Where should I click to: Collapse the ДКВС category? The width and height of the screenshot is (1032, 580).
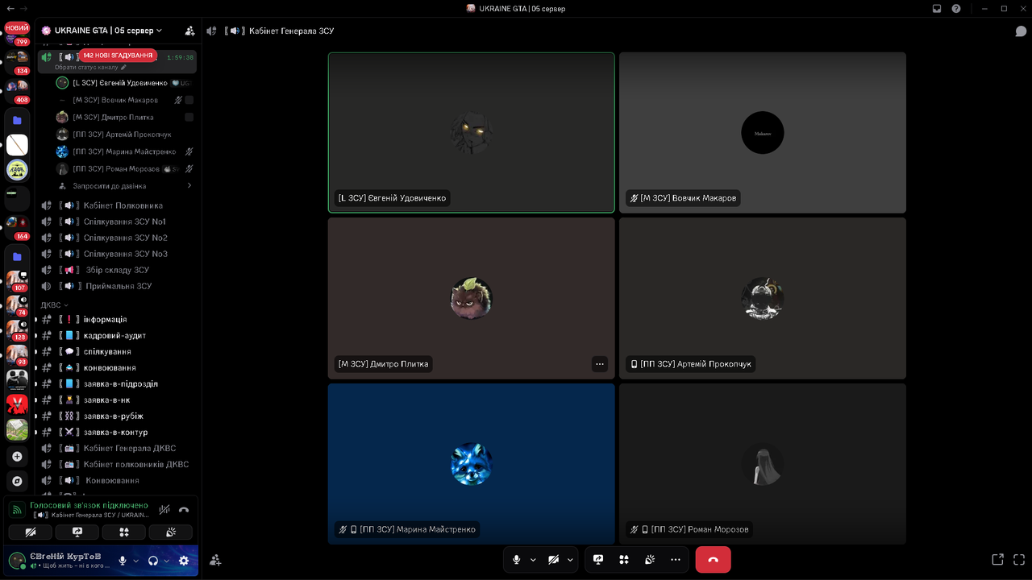(x=55, y=305)
